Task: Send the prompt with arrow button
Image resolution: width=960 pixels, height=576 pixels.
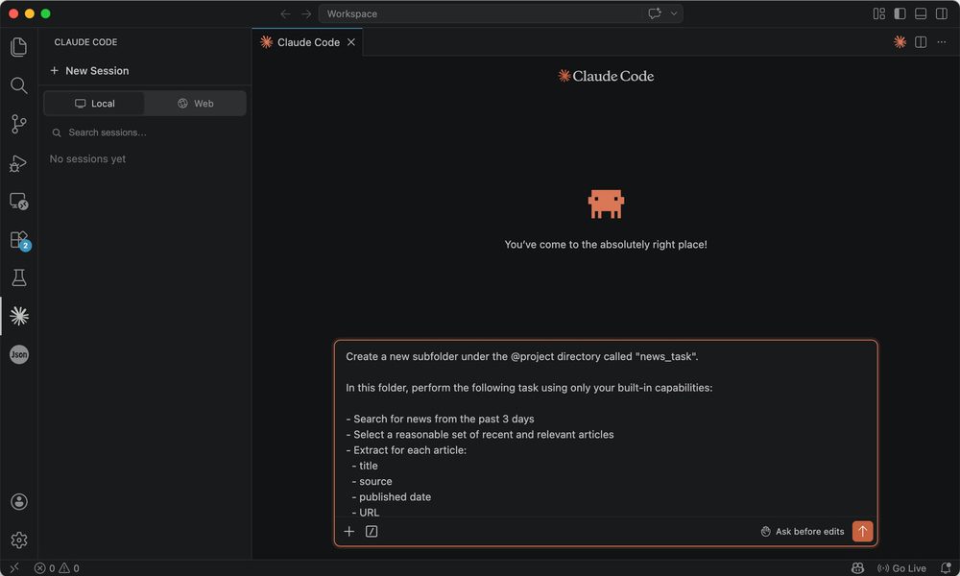Action: coord(862,532)
